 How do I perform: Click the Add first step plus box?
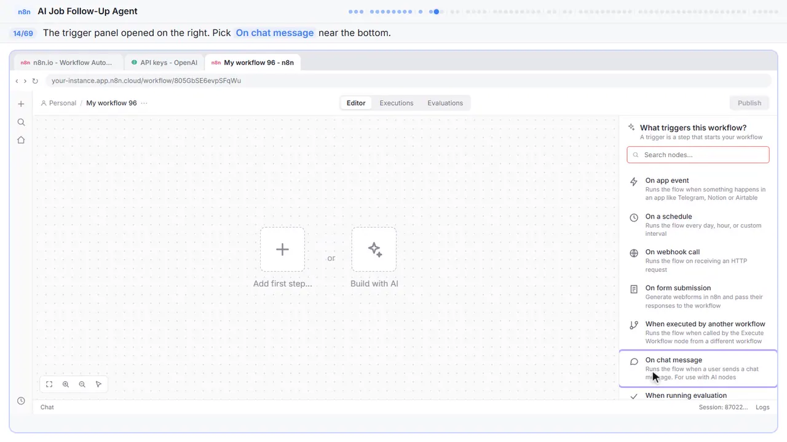click(x=282, y=249)
